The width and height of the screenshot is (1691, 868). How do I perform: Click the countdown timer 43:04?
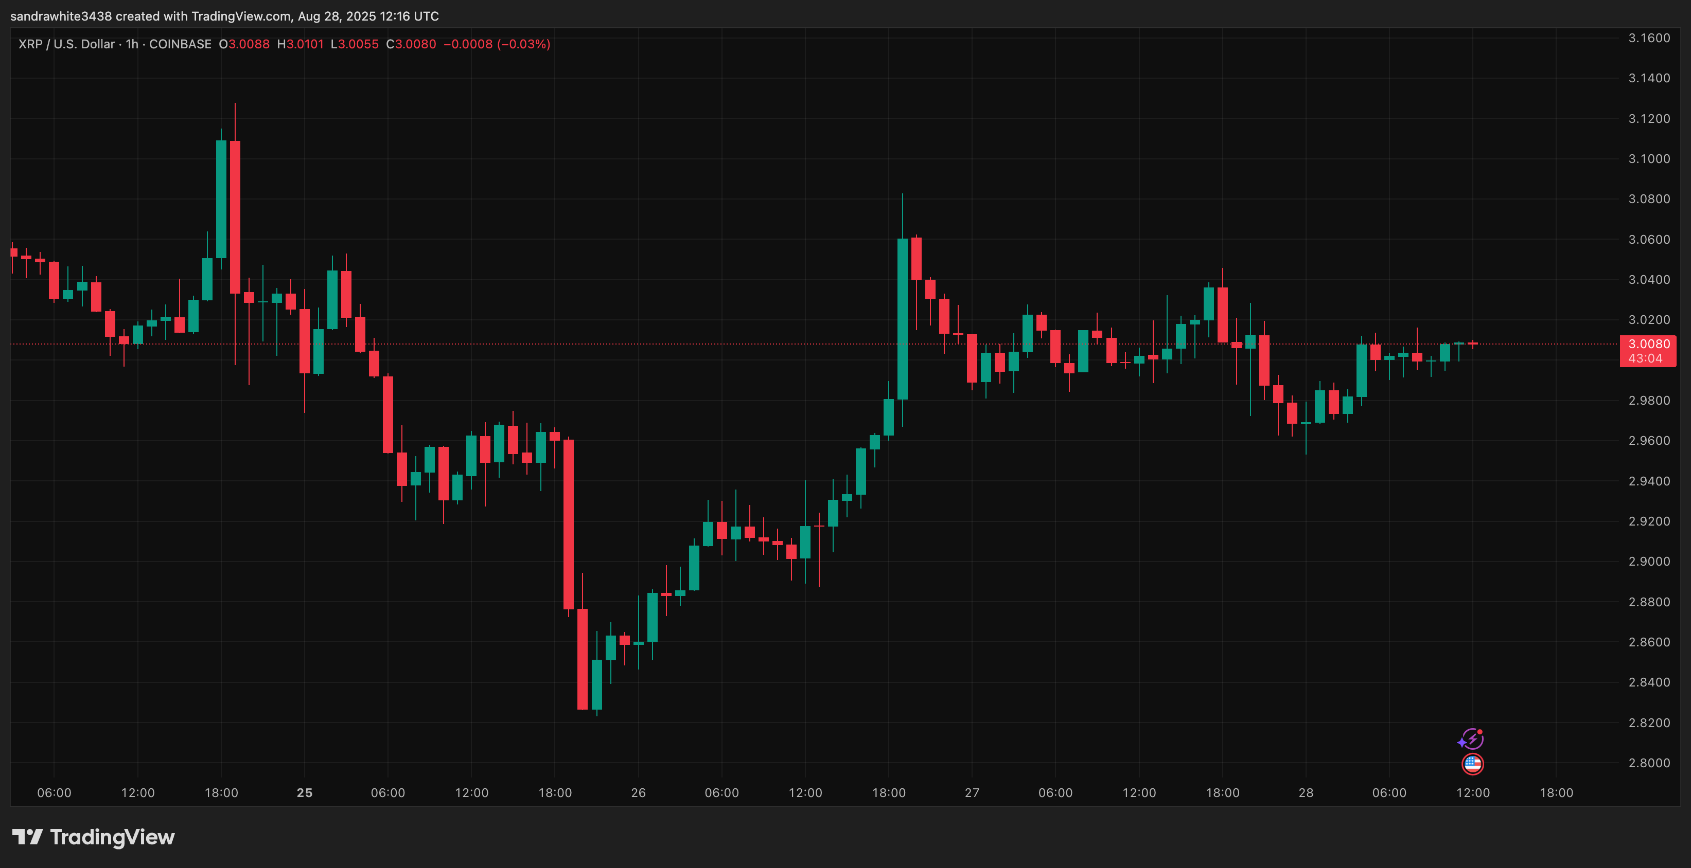click(1645, 358)
